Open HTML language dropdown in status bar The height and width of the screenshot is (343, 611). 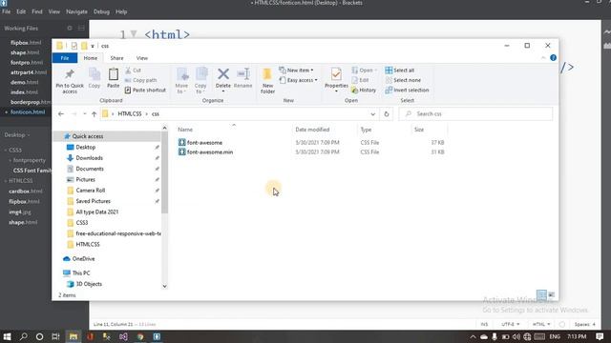(x=541, y=324)
